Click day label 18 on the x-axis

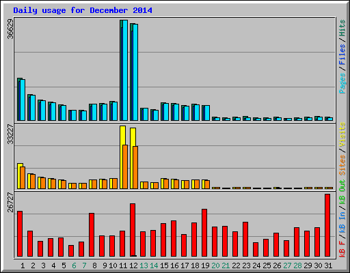(x=195, y=265)
